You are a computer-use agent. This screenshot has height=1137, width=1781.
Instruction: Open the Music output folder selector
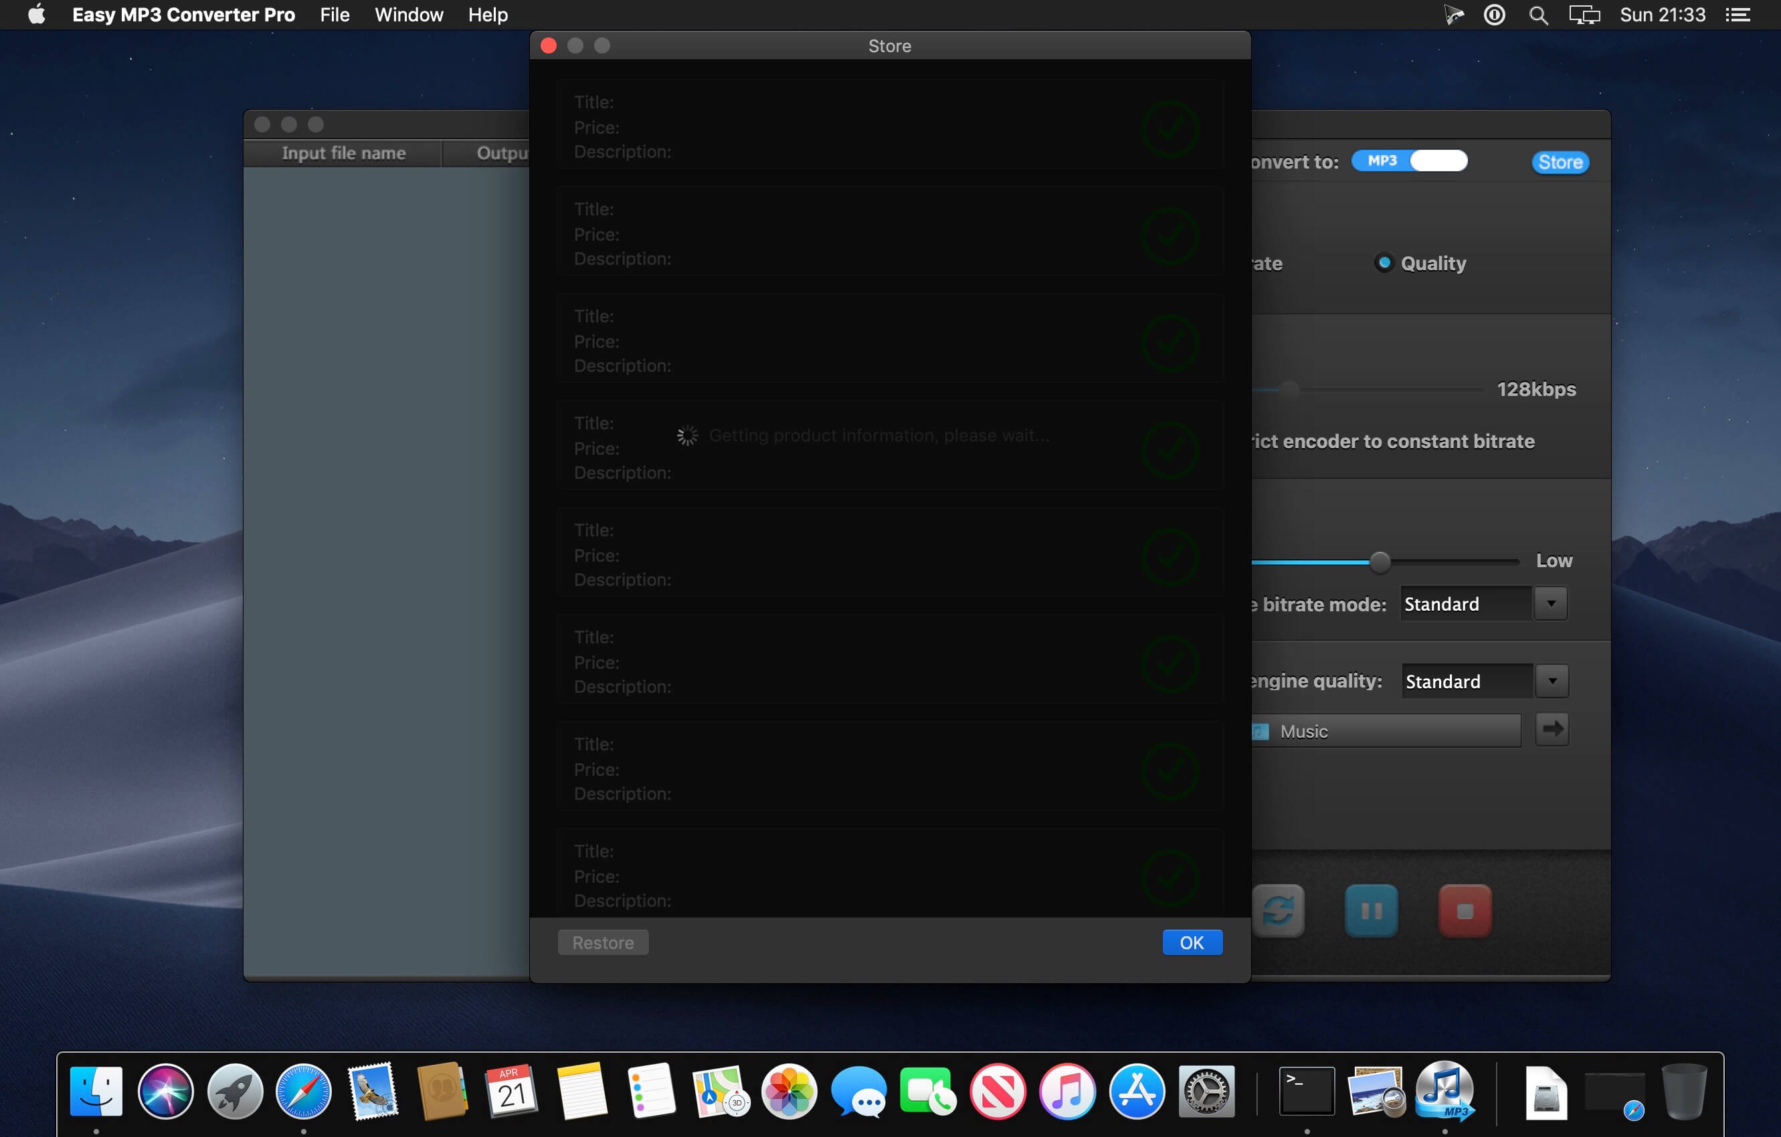(x=1386, y=731)
